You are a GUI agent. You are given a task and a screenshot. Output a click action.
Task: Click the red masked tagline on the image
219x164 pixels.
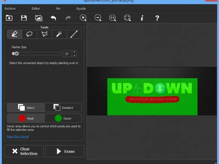[x=152, y=99]
